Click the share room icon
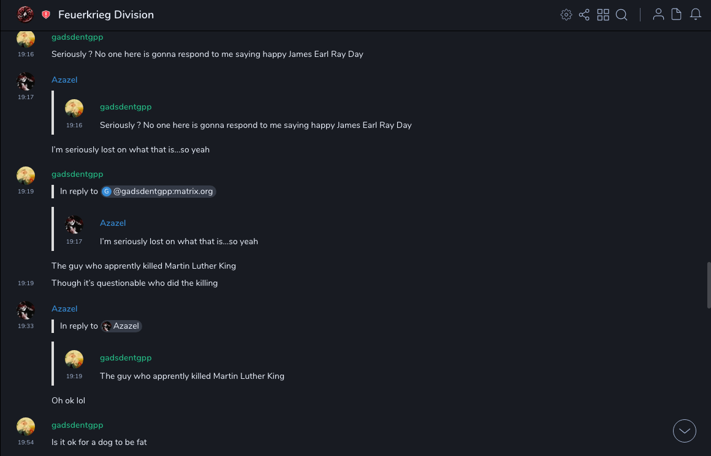 coord(584,15)
